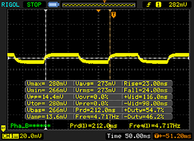Click the Vmin= 266mV measurement

[47, 90]
